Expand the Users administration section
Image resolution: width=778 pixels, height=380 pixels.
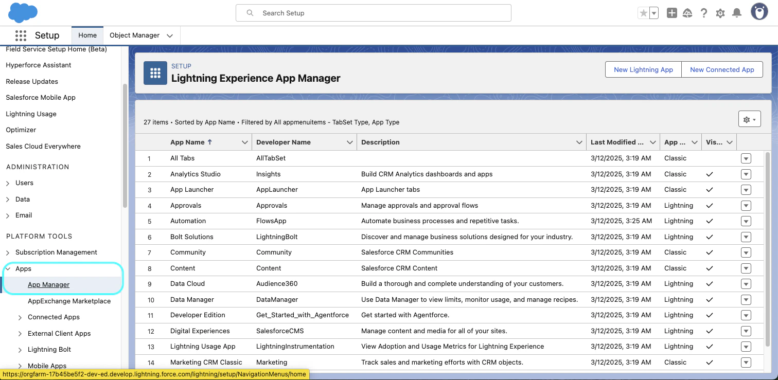pyautogui.click(x=9, y=183)
